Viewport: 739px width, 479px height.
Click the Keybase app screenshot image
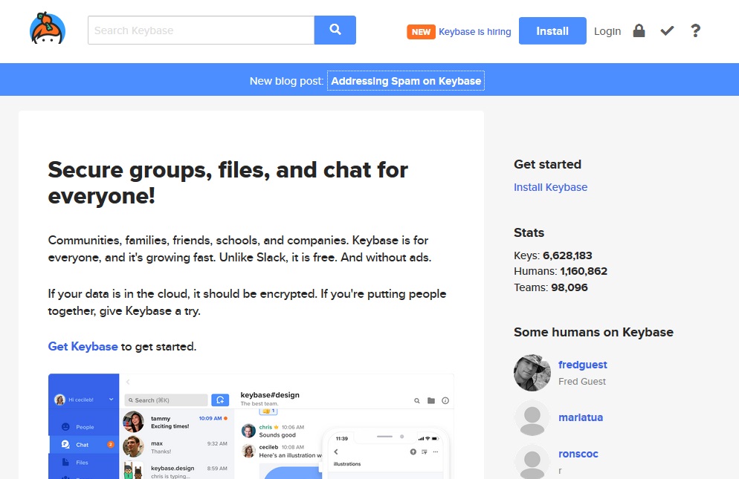[x=251, y=426]
